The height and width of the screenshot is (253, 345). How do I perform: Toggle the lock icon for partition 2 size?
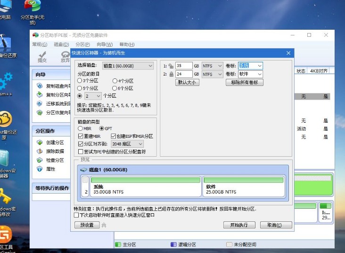pos(171,74)
